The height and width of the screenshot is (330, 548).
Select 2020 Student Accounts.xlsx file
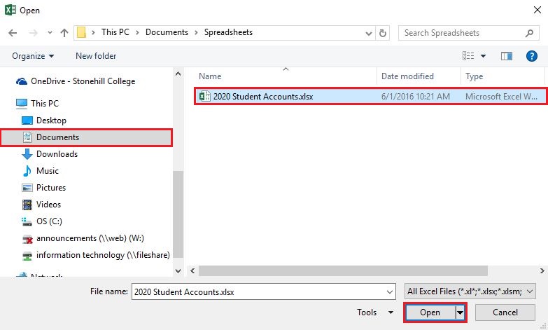pos(371,96)
